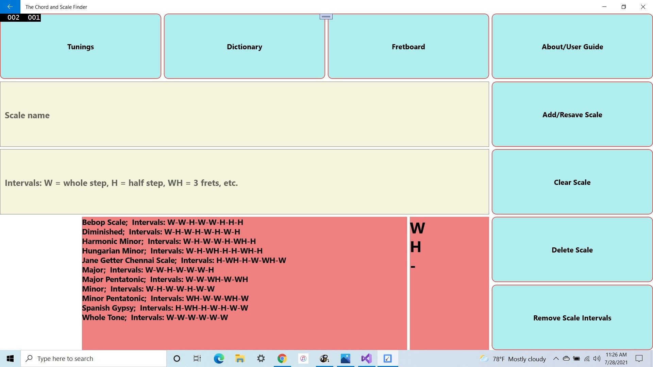Choose the H interval letter
Screen dimensions: 653x367
tap(416, 247)
